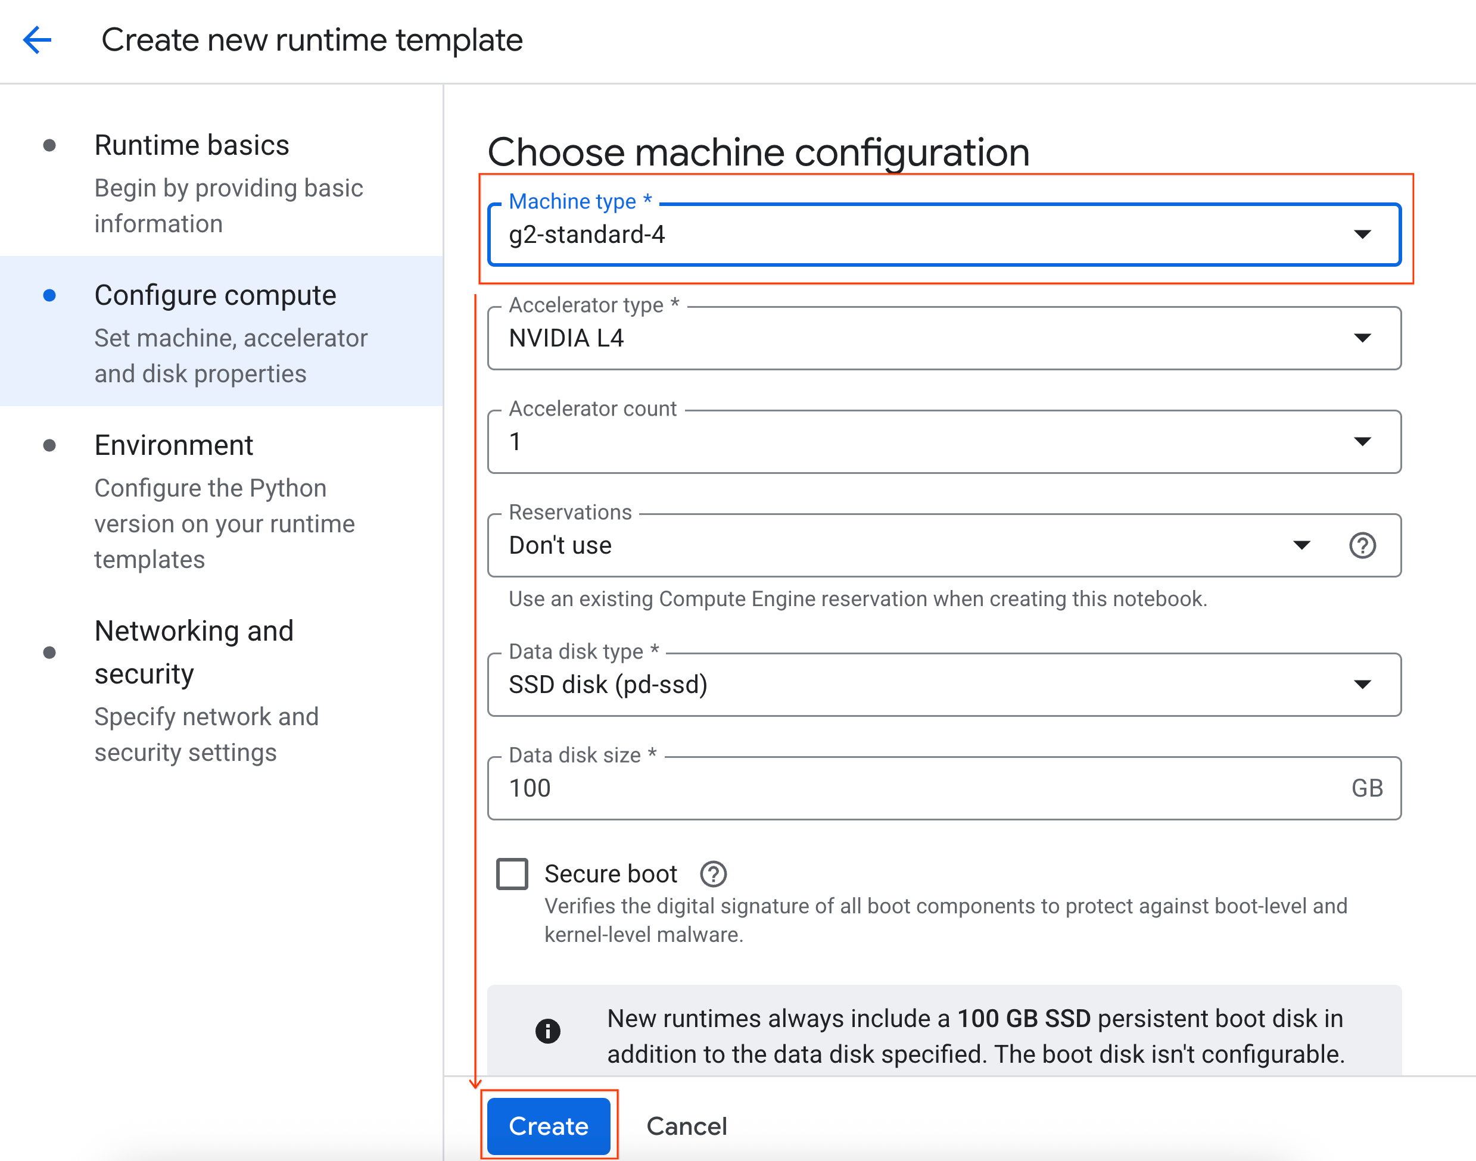
Task: Click the Runtime basics step indicator dot
Action: 49,143
